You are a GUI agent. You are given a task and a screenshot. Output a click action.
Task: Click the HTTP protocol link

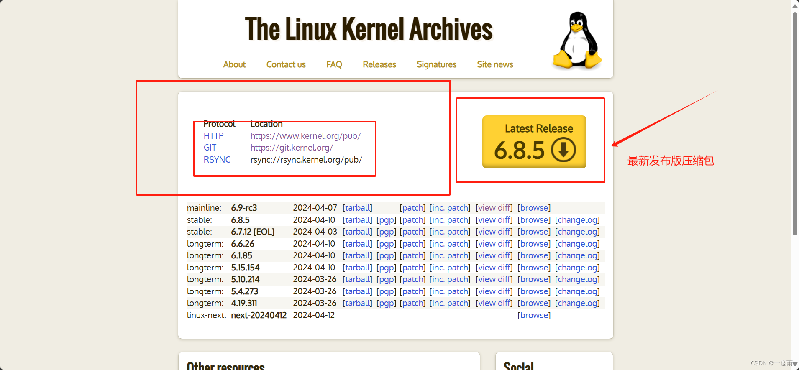[214, 136]
